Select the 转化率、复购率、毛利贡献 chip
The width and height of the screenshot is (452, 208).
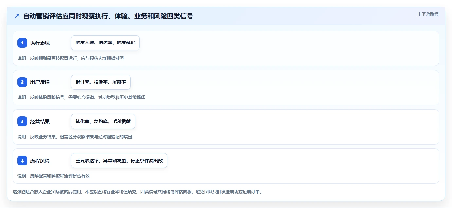click(x=103, y=121)
